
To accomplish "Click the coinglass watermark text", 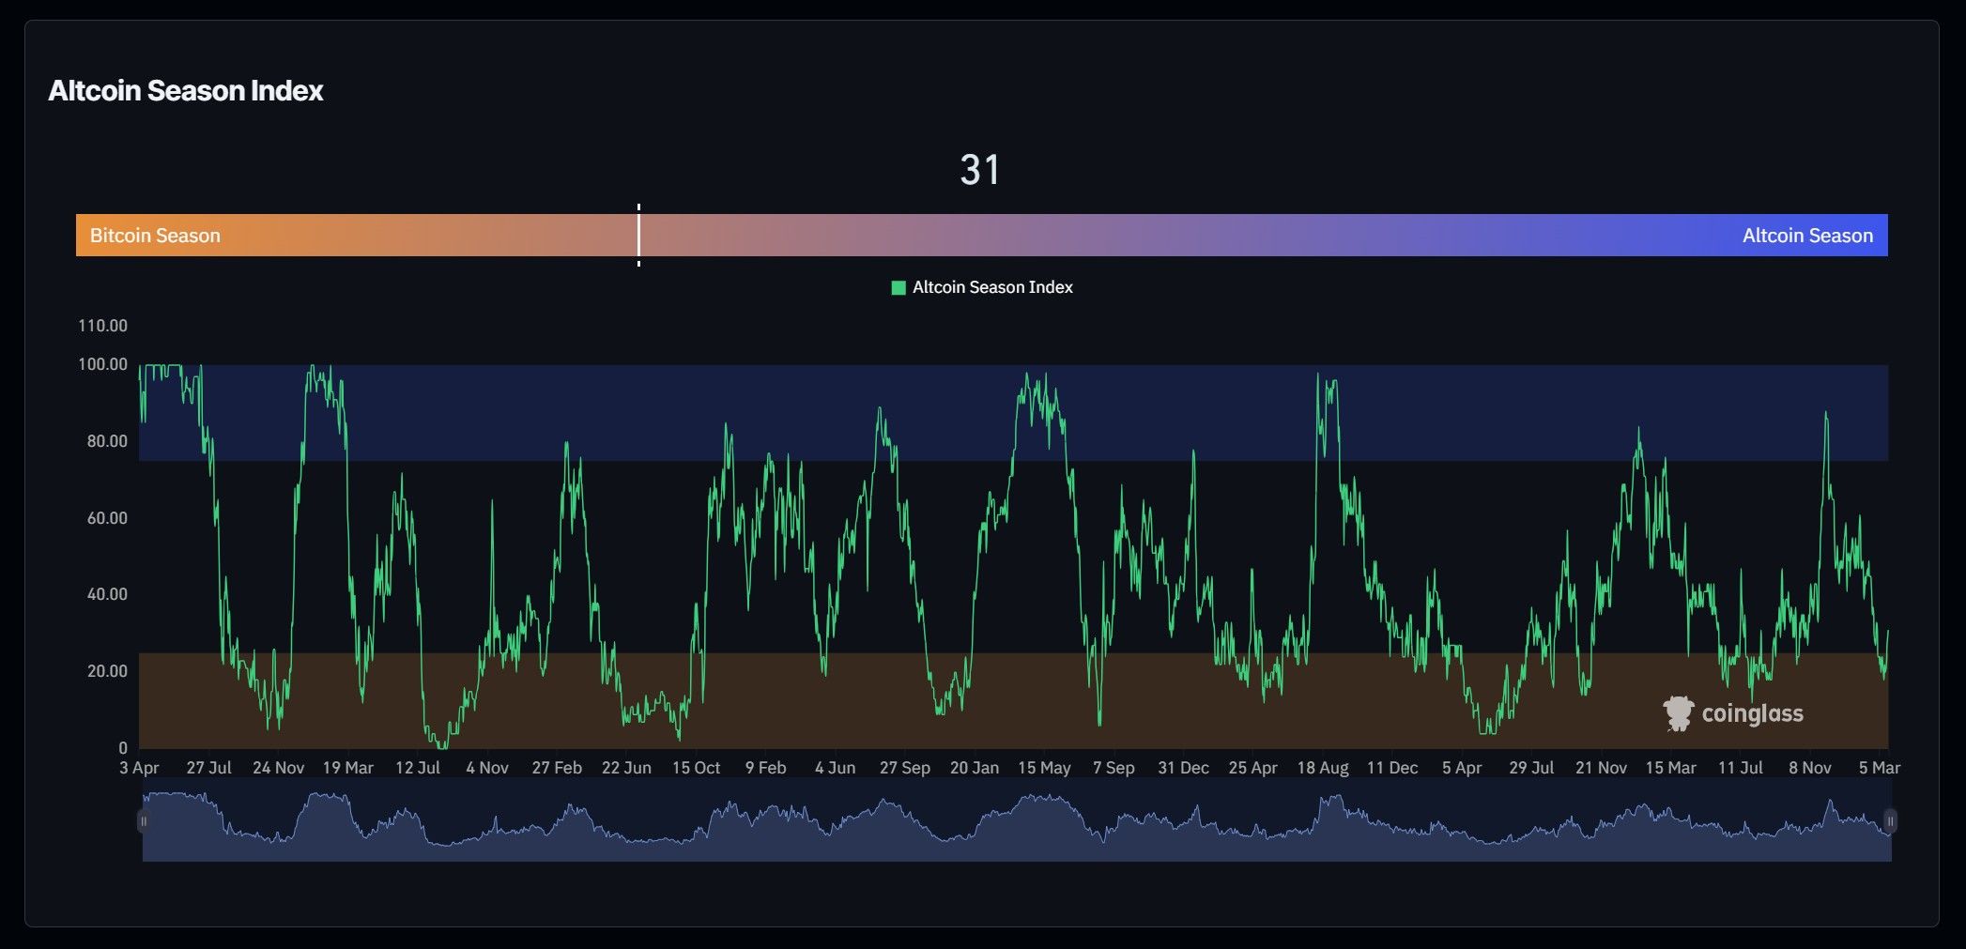I will tap(1752, 714).
